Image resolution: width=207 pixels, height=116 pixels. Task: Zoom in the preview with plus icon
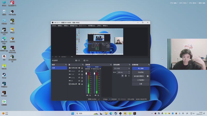(x=59, y=57)
